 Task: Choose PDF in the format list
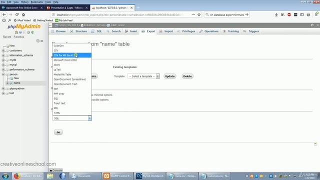(72, 89)
